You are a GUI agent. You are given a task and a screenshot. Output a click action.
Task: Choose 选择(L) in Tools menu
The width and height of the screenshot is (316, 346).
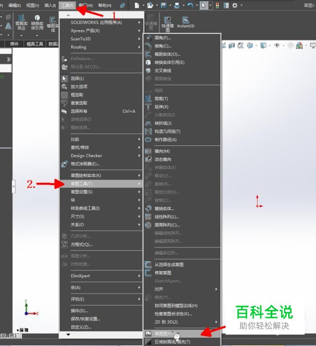coord(101,78)
